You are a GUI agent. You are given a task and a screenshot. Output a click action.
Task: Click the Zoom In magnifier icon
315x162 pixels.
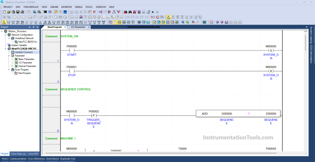click(182, 22)
